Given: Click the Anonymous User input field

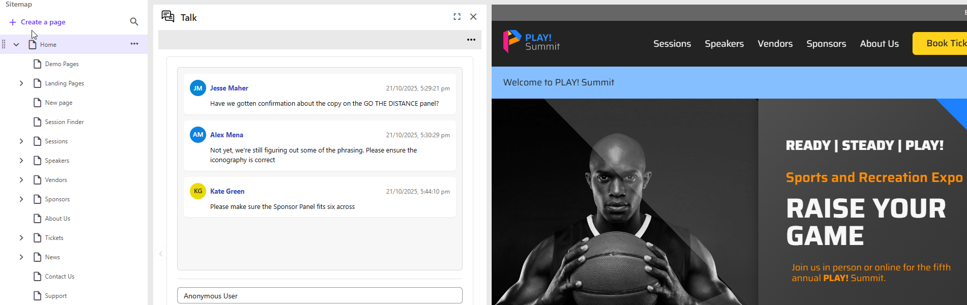Looking at the screenshot, I should (x=320, y=295).
